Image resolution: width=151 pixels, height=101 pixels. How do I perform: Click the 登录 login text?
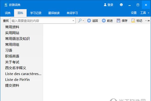[110, 5]
